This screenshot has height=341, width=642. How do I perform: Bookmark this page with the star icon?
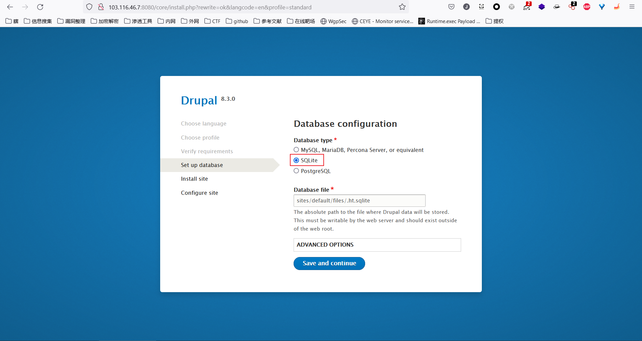tap(402, 7)
